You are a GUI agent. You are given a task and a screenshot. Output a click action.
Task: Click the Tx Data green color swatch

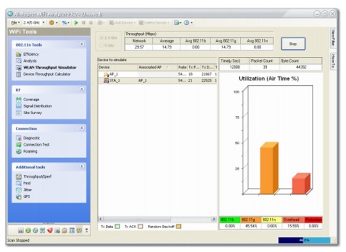[x=117, y=227]
